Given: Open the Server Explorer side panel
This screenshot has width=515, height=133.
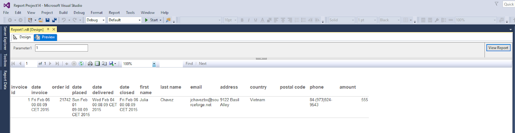Looking at the screenshot, I should click(5, 38).
